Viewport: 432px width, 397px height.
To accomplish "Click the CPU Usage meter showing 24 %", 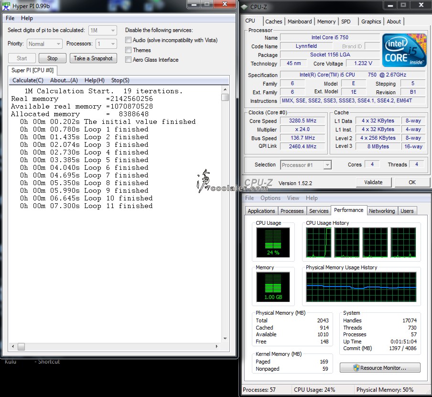I will coord(273,243).
